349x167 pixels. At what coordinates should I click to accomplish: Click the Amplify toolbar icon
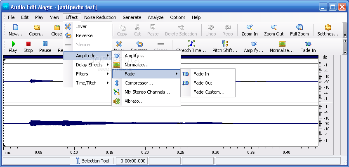254,44
